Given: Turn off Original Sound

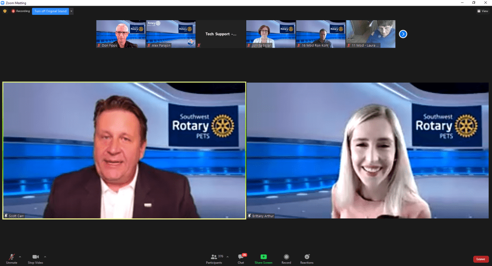Looking at the screenshot, I should pyautogui.click(x=50, y=11).
